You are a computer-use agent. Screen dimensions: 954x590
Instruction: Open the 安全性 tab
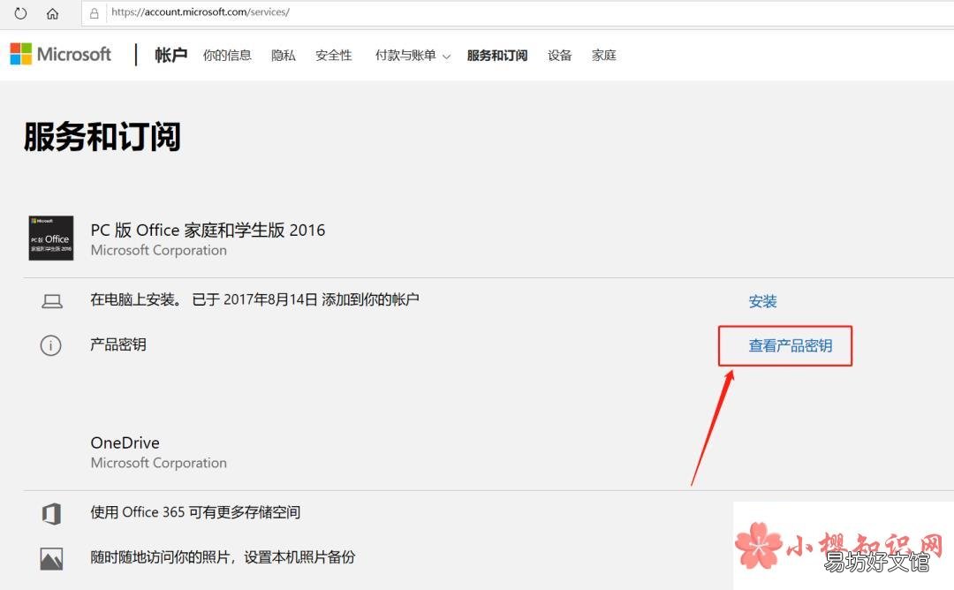point(333,56)
